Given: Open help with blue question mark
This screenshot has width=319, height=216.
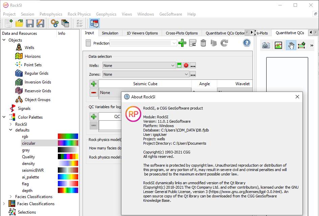Looking at the screenshot, I should (247, 43).
